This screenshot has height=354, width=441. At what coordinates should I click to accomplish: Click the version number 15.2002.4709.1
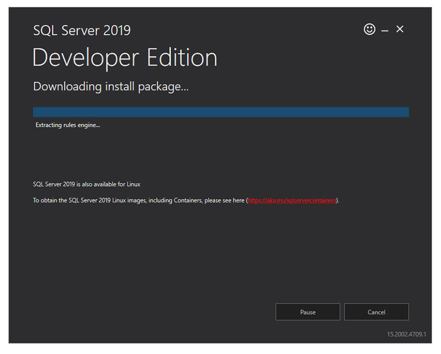point(406,334)
